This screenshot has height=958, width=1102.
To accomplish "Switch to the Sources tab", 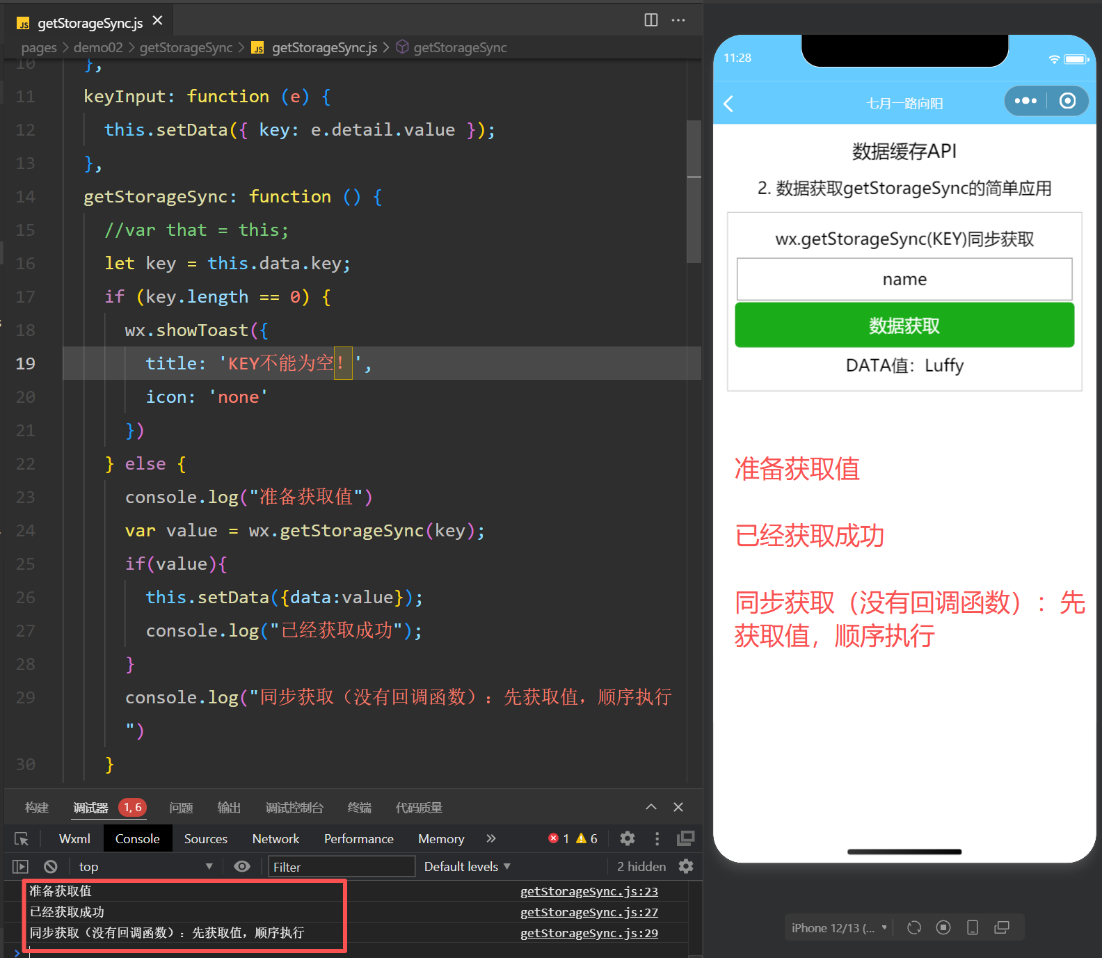I will point(205,839).
